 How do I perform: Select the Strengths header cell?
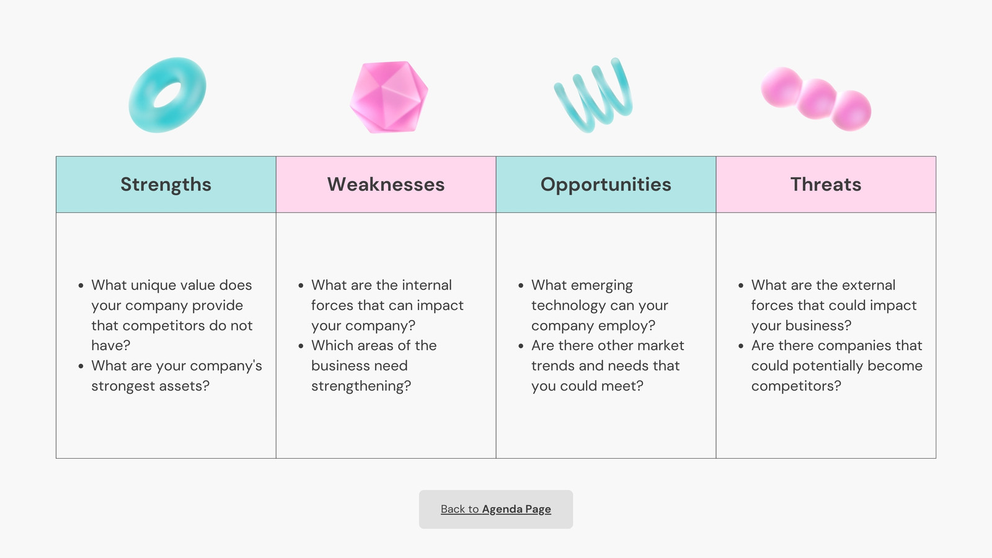pos(166,184)
